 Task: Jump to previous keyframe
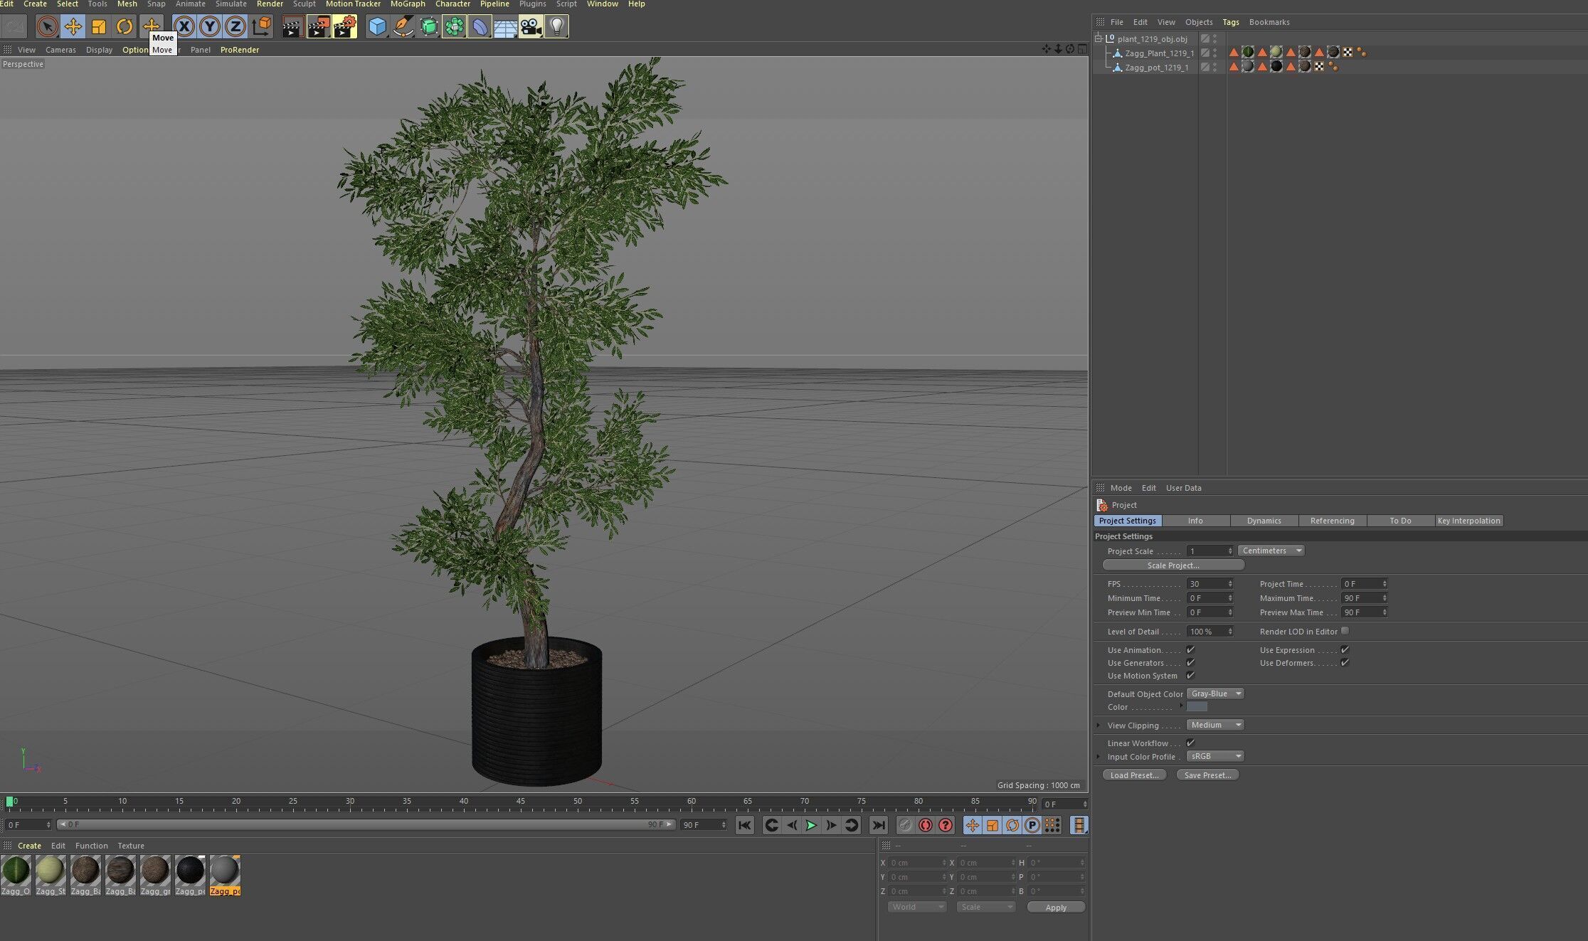(771, 825)
